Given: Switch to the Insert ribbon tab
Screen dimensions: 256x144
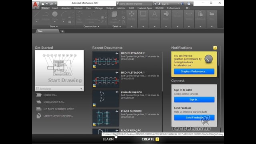Looking at the screenshot, I should [x=55, y=8].
